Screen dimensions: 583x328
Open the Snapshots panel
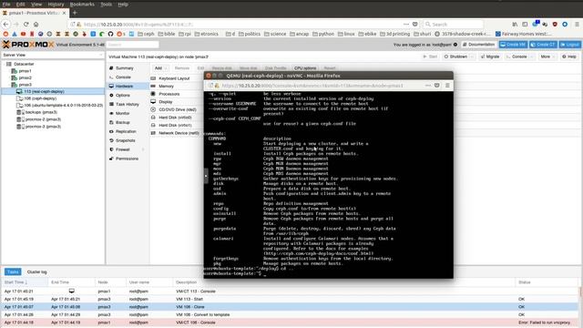(x=126, y=140)
